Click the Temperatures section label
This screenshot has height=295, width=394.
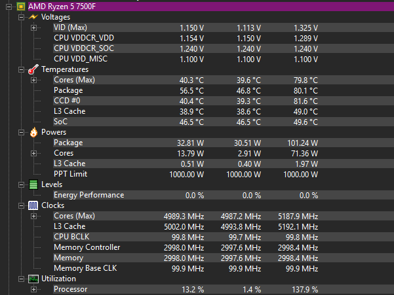65,69
